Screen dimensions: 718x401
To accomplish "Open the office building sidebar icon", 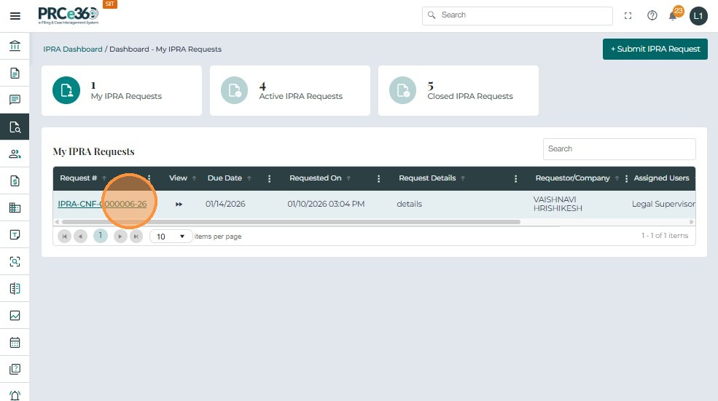I will click(15, 207).
